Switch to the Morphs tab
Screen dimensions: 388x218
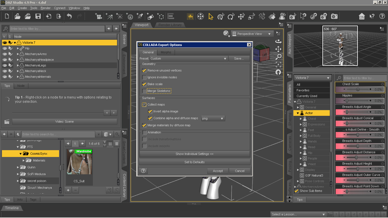(166, 52)
